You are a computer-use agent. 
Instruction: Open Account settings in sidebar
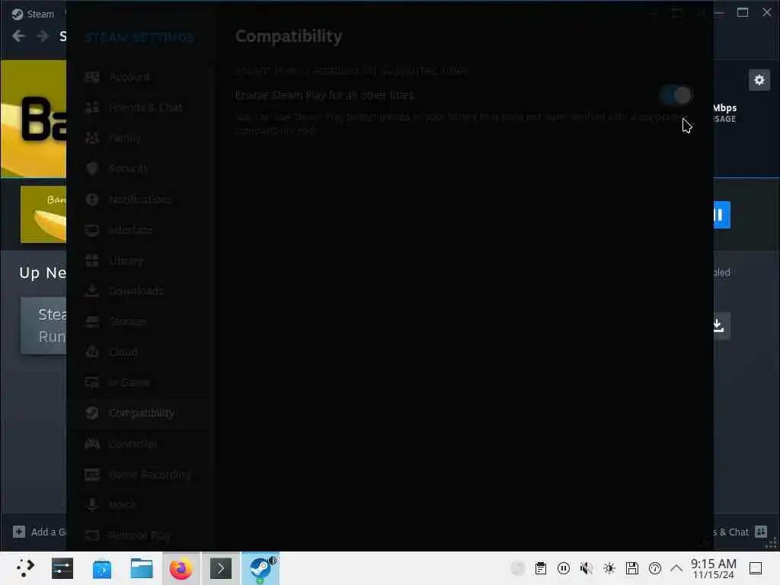tap(140, 77)
